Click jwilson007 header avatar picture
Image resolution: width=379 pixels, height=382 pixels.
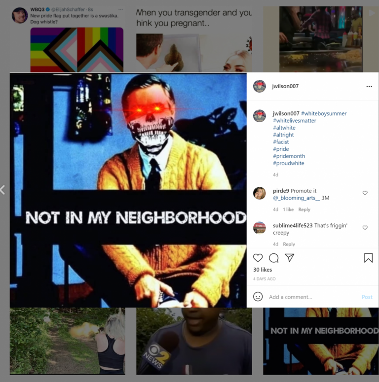tap(259, 86)
